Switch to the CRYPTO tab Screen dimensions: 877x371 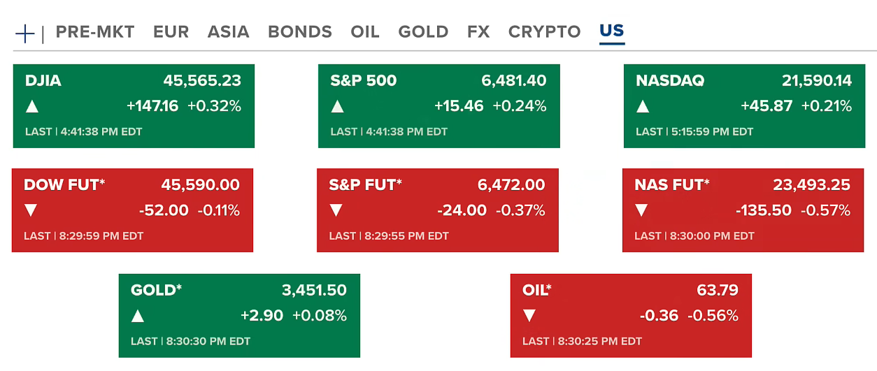(x=544, y=32)
